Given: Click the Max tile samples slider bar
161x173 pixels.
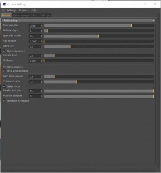Looking at the screenshot, I should (99, 96).
